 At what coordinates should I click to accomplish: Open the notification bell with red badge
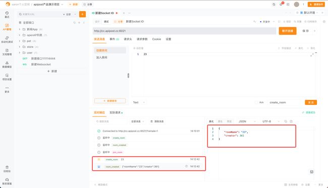(281, 4)
